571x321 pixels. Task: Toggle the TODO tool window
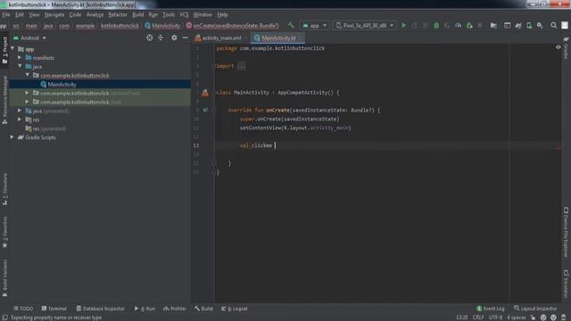23,309
